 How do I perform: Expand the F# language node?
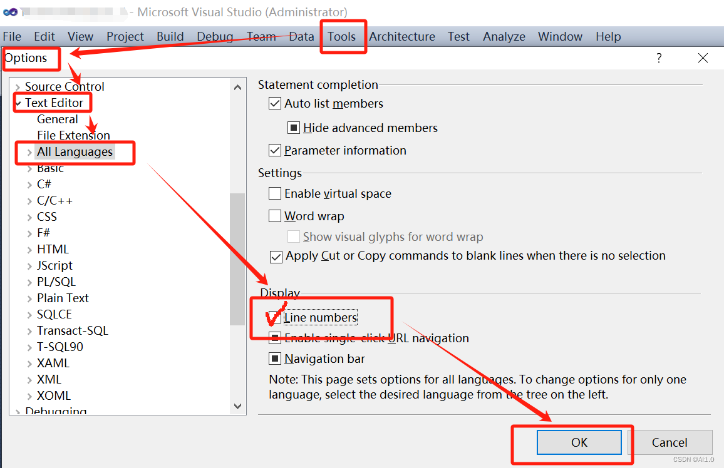pyautogui.click(x=29, y=233)
